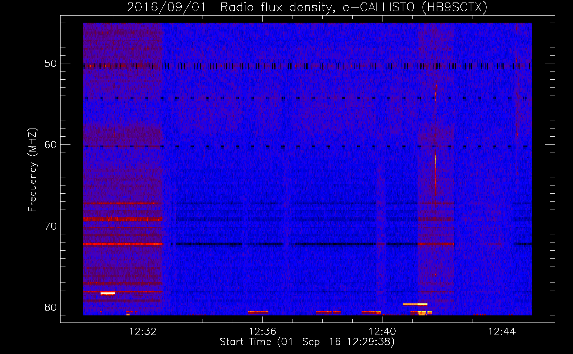Click the 70 MHz frequency tick label
This screenshot has height=354, width=573.
point(50,226)
